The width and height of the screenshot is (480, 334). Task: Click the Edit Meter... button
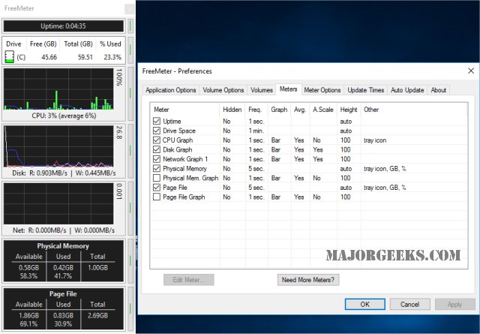tap(188, 280)
